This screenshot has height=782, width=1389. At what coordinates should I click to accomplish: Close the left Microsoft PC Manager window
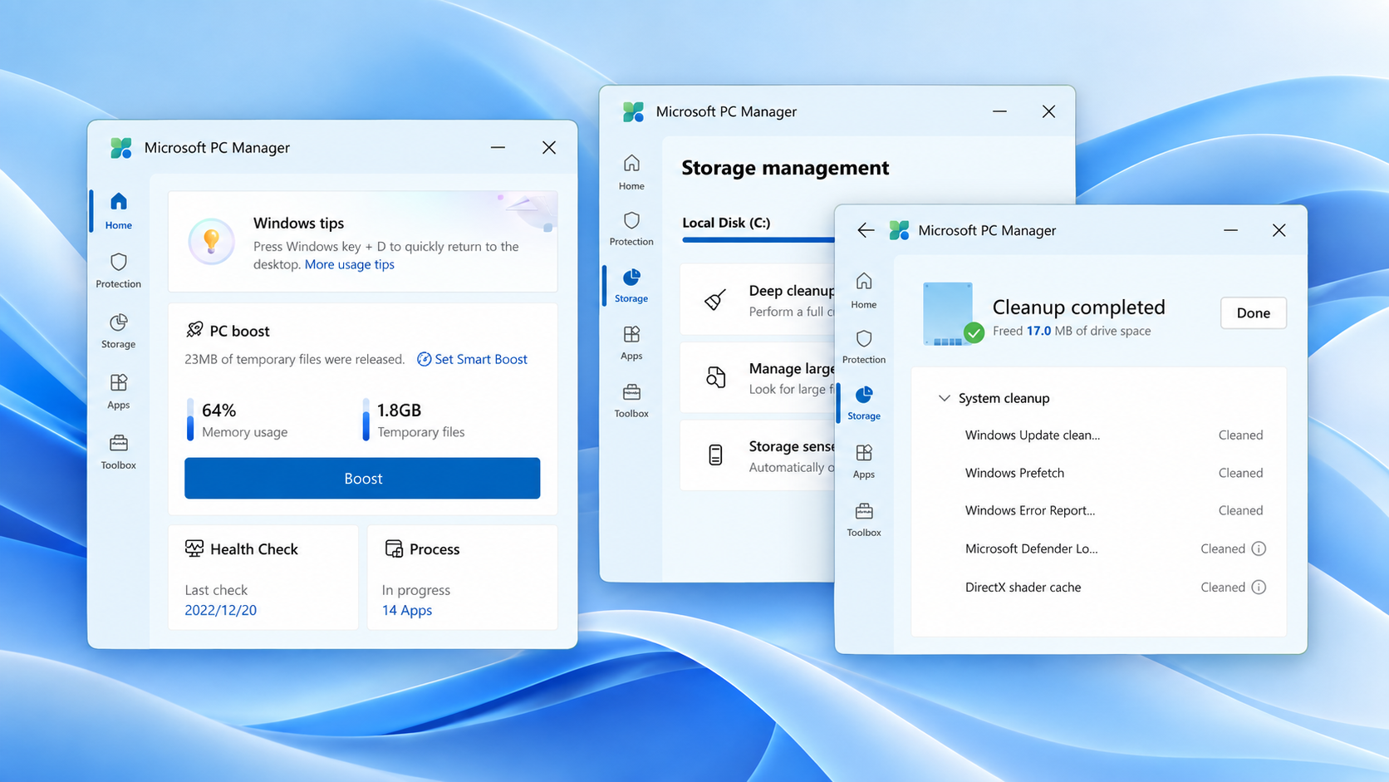[549, 147]
